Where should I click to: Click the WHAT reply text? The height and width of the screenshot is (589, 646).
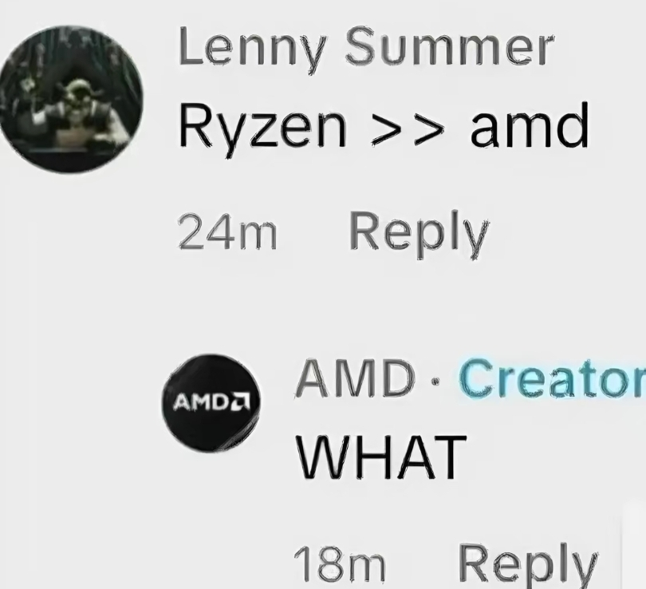click(381, 457)
